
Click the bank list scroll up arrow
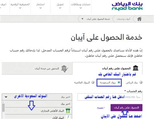click(4, 102)
